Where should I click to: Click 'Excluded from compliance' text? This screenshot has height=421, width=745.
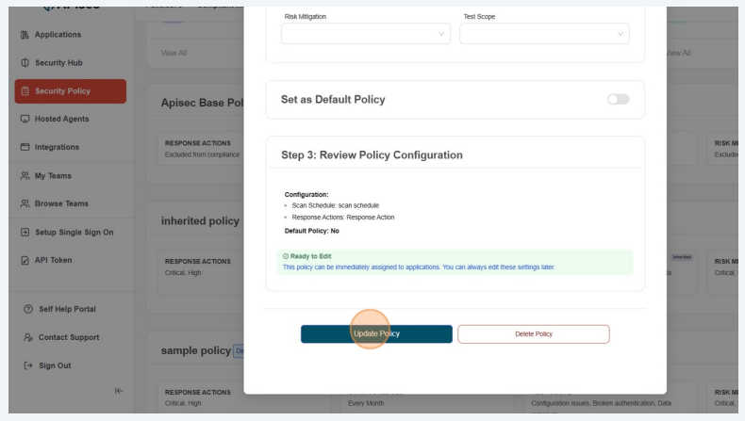point(202,154)
